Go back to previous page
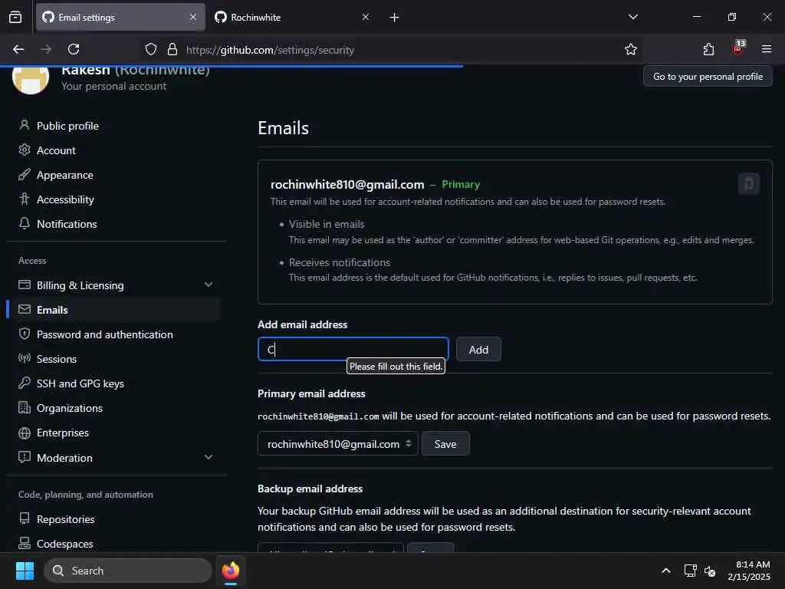 click(18, 49)
